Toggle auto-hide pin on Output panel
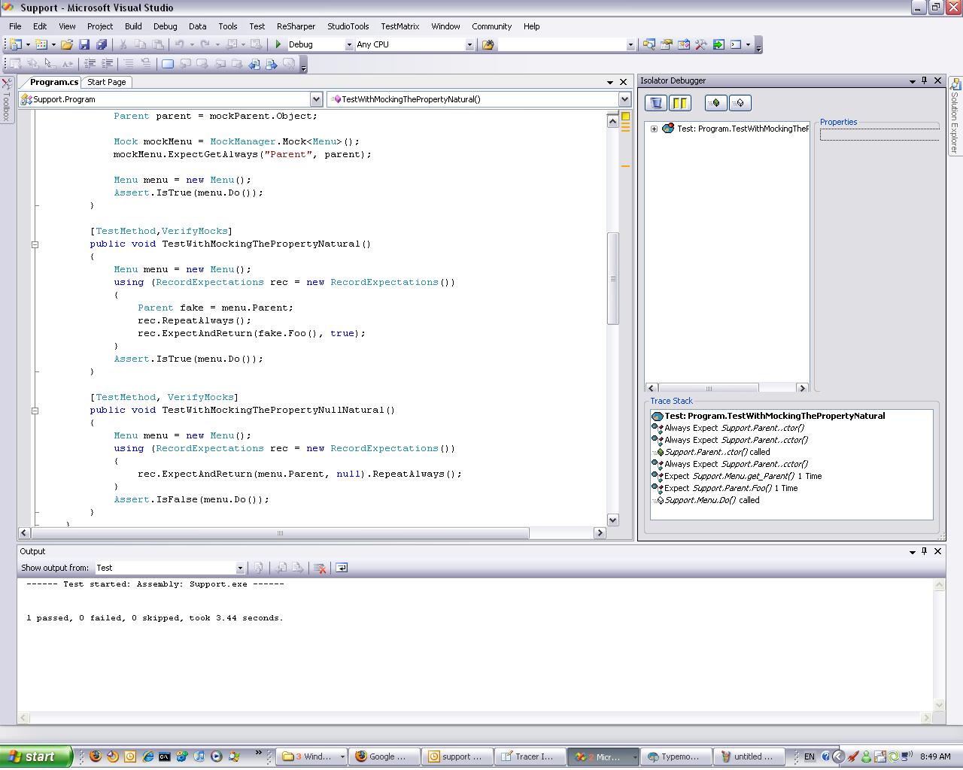The width and height of the screenshot is (963, 770). 924,551
